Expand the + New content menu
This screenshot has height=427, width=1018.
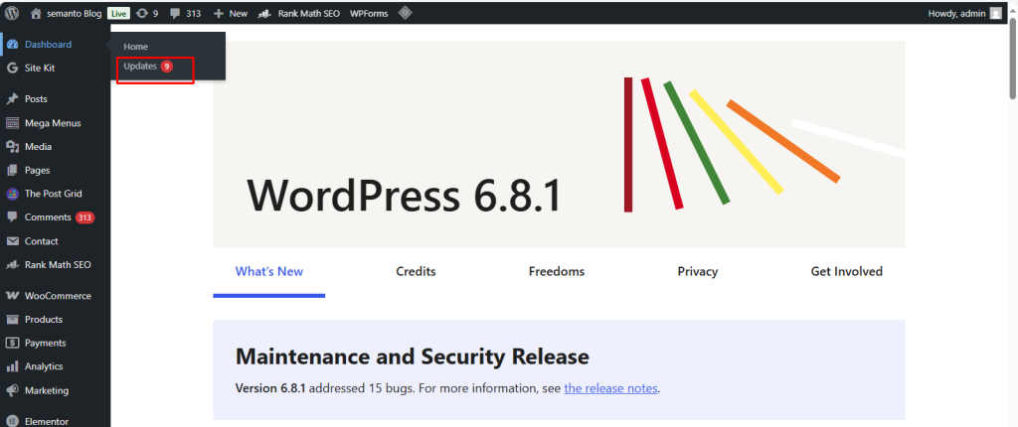[x=231, y=14]
